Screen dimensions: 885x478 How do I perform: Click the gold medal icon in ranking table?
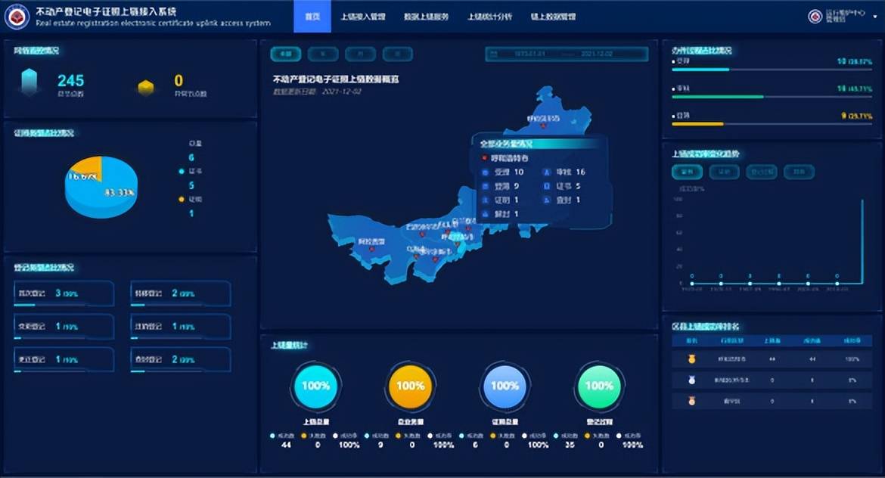[x=691, y=358]
